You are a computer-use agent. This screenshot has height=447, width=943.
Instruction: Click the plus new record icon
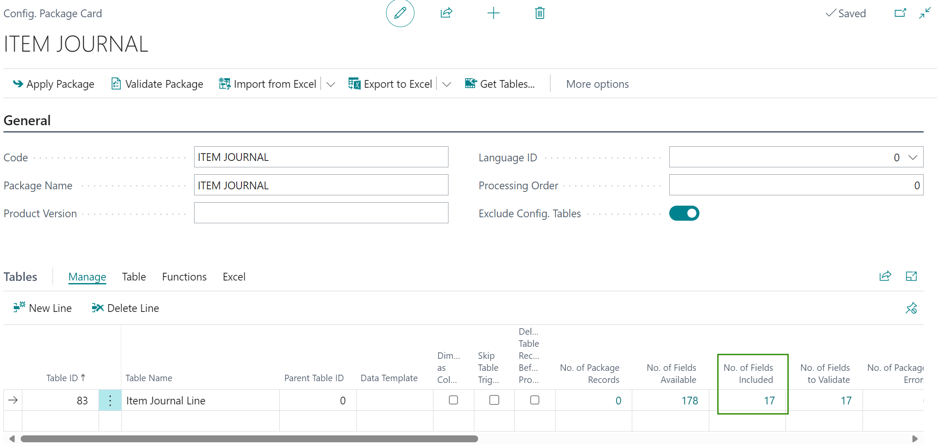coord(493,13)
